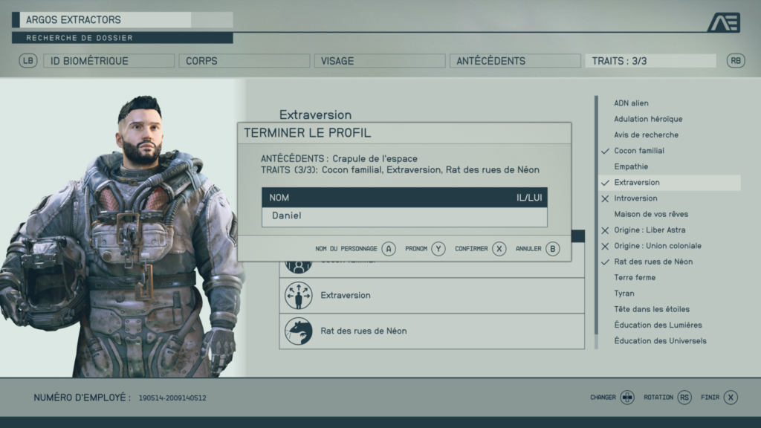This screenshot has height=428, width=761.
Task: Click the employee number 190514-2009140512
Action: [172, 398]
